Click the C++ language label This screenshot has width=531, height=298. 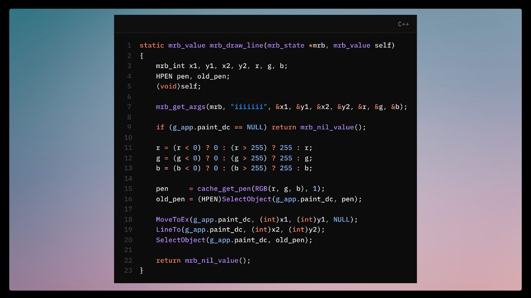point(403,24)
